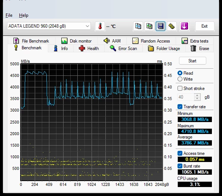Open options via the tools icon
222x196 pixels.
tap(172, 26)
